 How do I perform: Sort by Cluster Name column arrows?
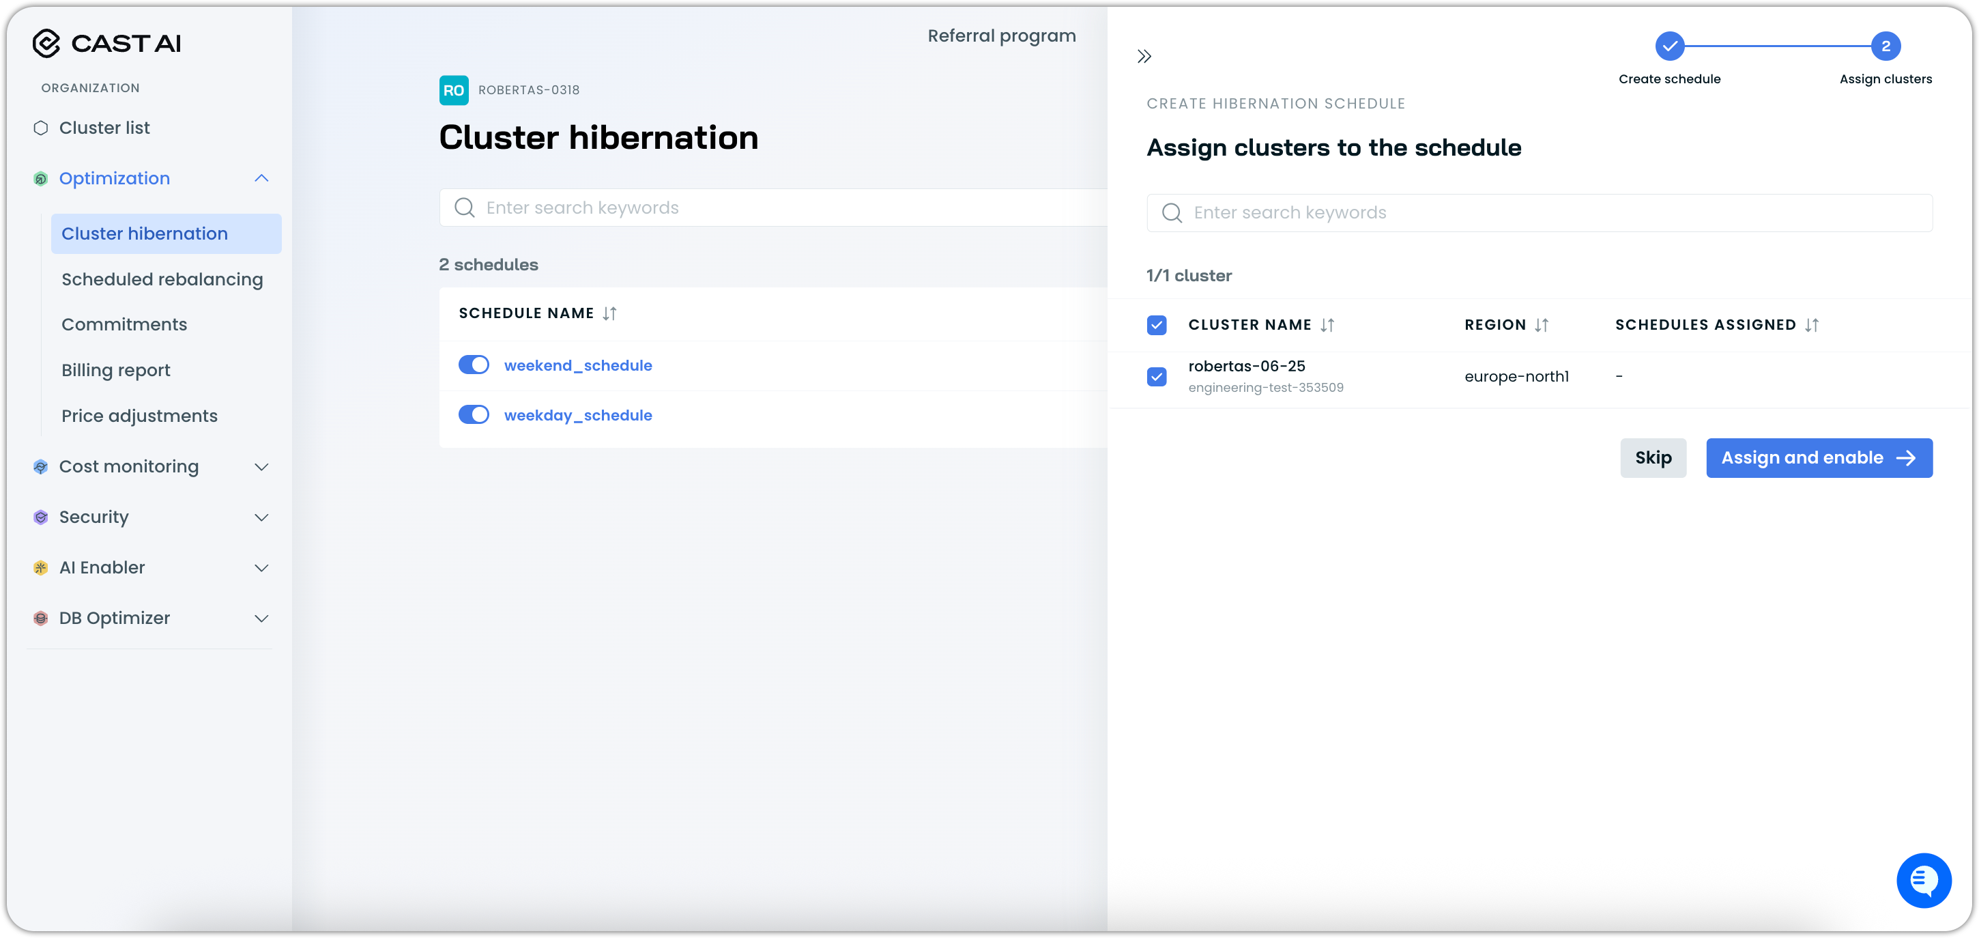pos(1327,325)
